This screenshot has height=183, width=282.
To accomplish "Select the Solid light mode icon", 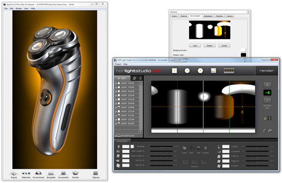I will tap(184, 148).
